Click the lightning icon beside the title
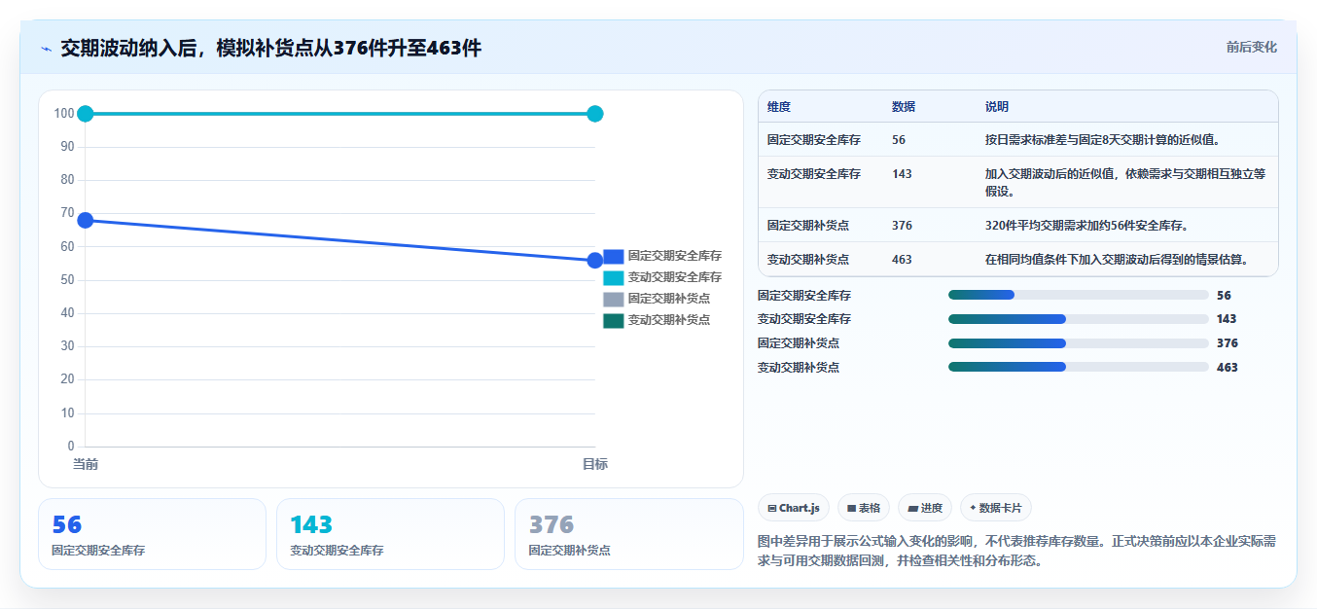The width and height of the screenshot is (1317, 609). click(46, 48)
